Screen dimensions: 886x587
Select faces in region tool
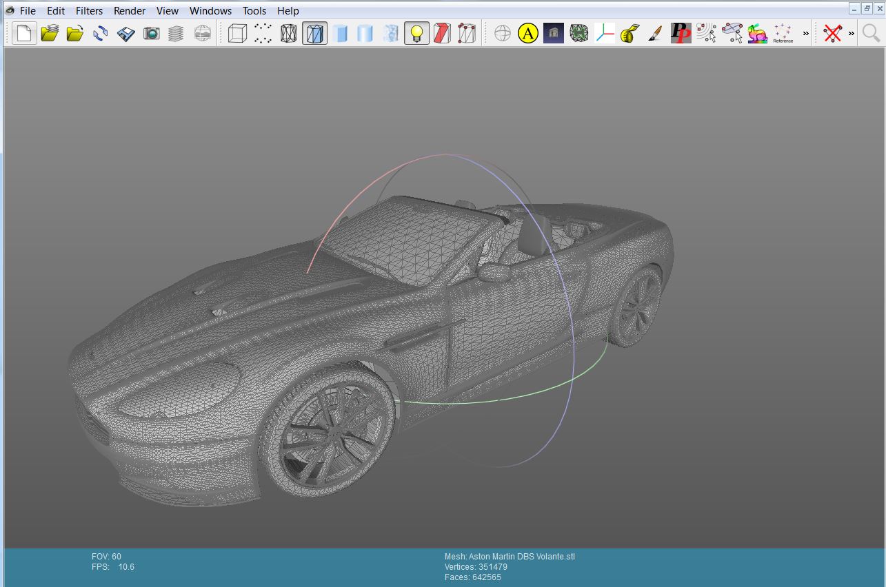(x=732, y=33)
